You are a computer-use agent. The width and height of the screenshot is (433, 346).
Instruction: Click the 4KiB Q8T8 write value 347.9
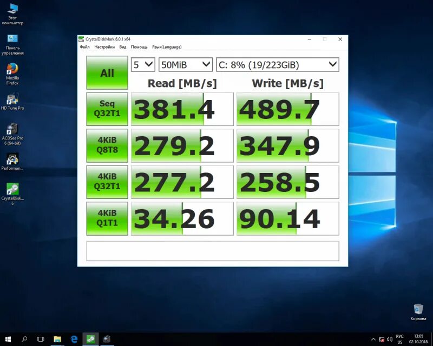[x=288, y=145]
